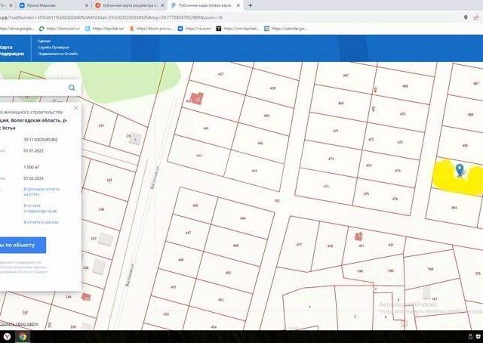Image resolution: width=483 pixels, height=343 pixels.
Task: Close the Публичная кадастровая карта tab
Action: [x=238, y=5]
